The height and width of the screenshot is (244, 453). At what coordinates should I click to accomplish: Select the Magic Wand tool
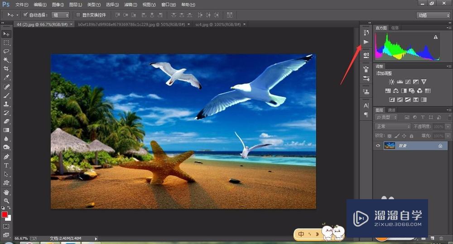click(6, 60)
